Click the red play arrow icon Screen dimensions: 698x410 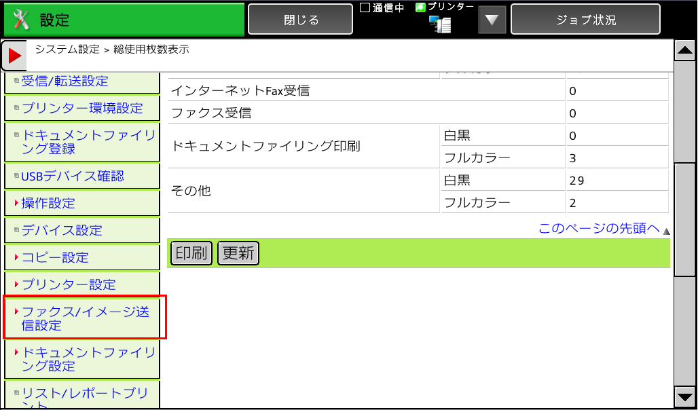[14, 56]
